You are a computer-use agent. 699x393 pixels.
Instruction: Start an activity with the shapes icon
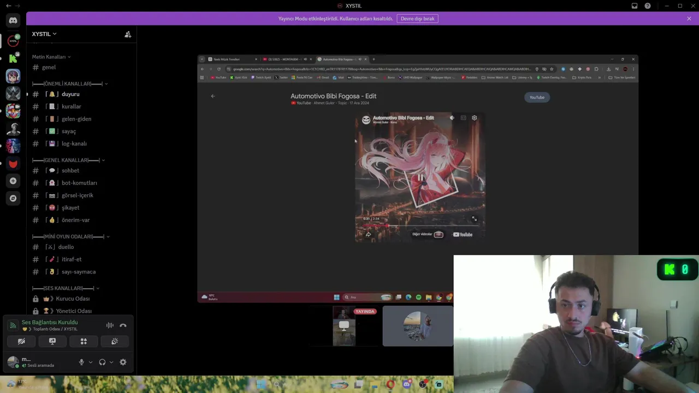pos(84,341)
